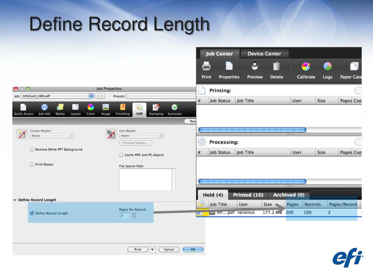This screenshot has width=373, height=280.
Task: Open the Print button options arrow
Action: [x=152, y=249]
